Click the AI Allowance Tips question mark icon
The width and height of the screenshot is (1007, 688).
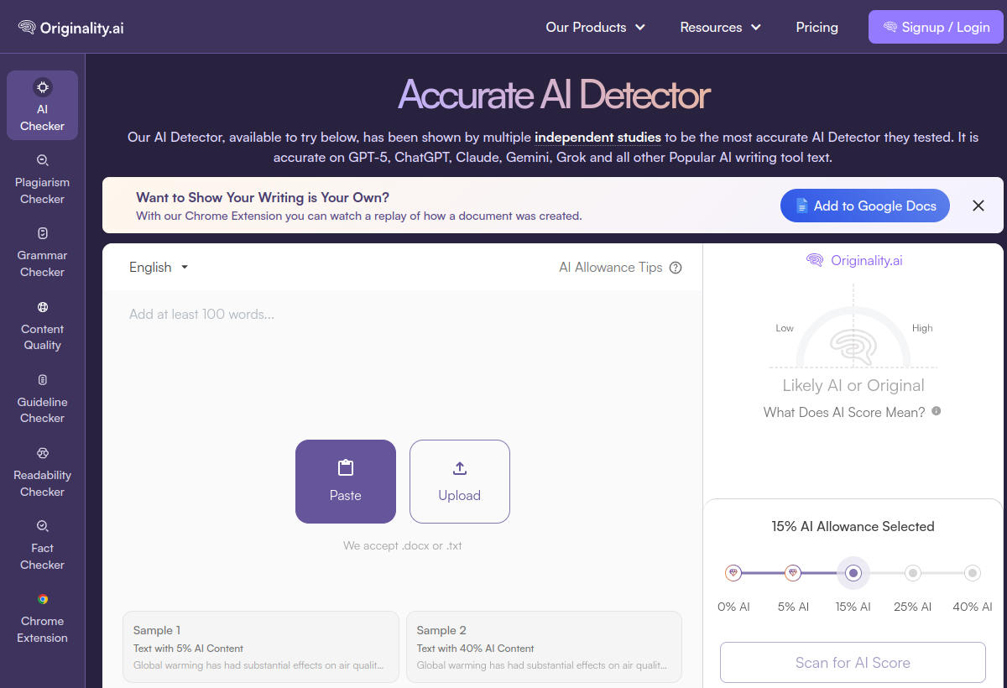coord(676,268)
